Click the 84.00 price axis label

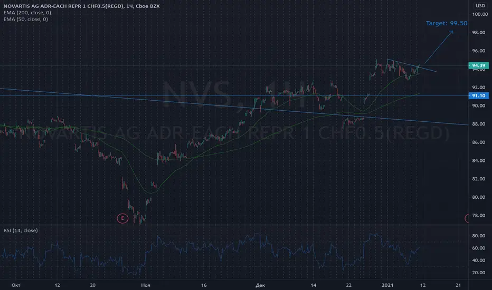[479, 160]
